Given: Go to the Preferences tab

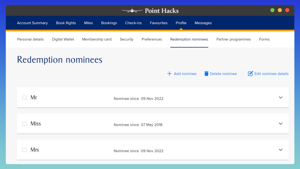Looking at the screenshot, I should pos(152,39).
